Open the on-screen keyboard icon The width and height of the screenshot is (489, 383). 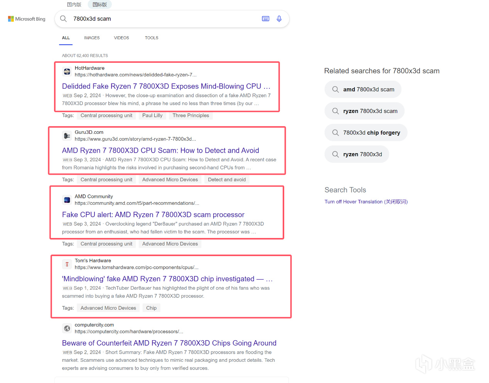[x=266, y=19]
